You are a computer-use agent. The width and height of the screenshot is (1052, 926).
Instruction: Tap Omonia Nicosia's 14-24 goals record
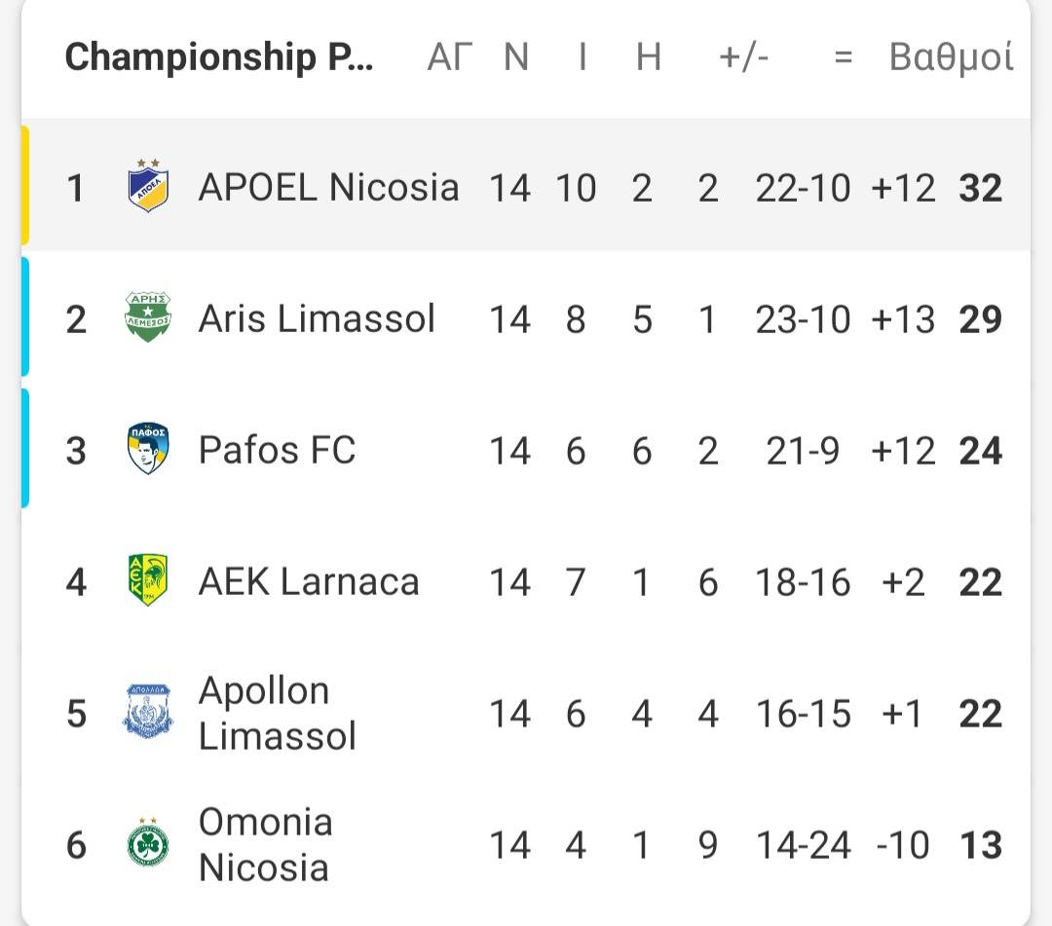(803, 845)
